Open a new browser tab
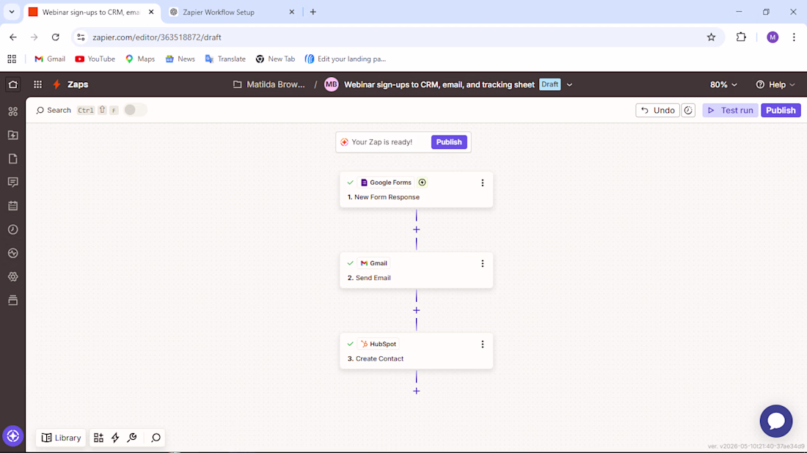Viewport: 807px width, 453px height. point(313,12)
